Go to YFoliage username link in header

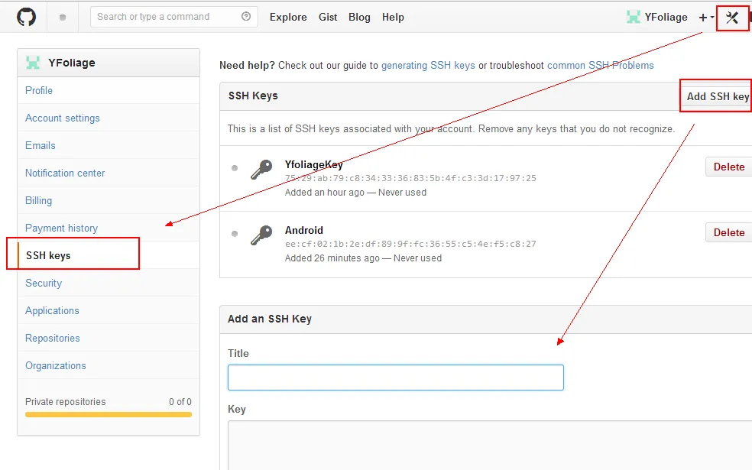click(666, 18)
